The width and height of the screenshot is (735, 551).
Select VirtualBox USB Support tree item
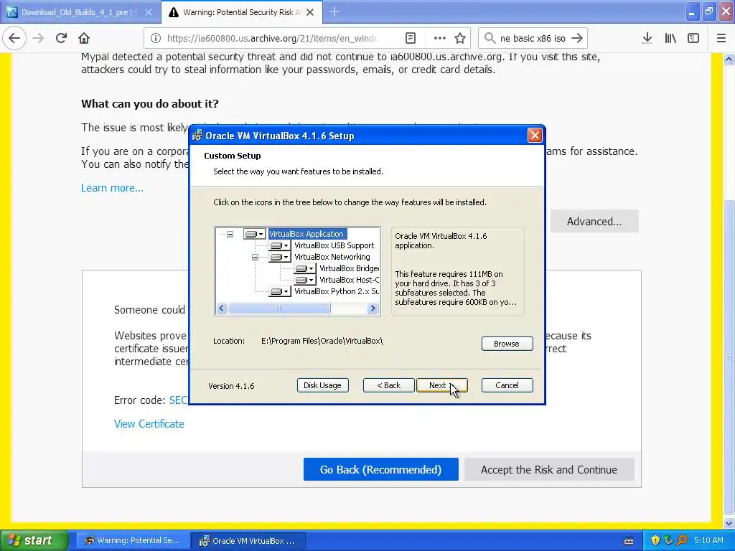(x=334, y=245)
